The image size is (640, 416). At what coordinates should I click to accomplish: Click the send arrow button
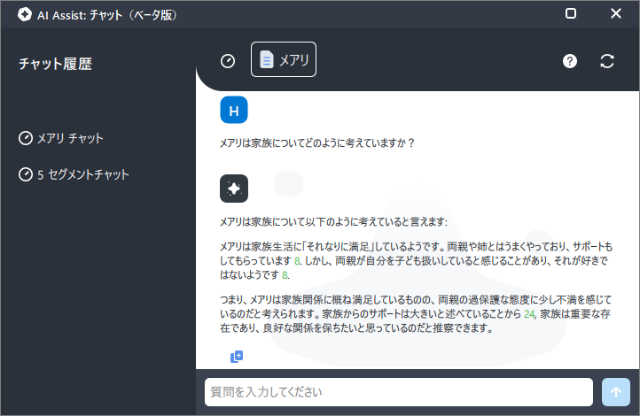tap(616, 392)
